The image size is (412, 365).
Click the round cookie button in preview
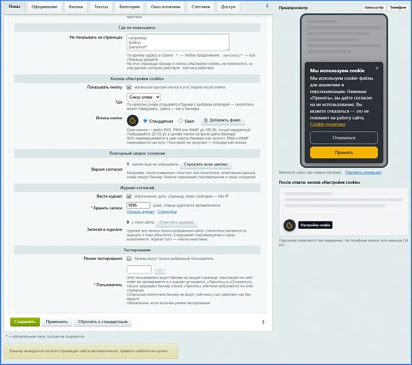290,225
